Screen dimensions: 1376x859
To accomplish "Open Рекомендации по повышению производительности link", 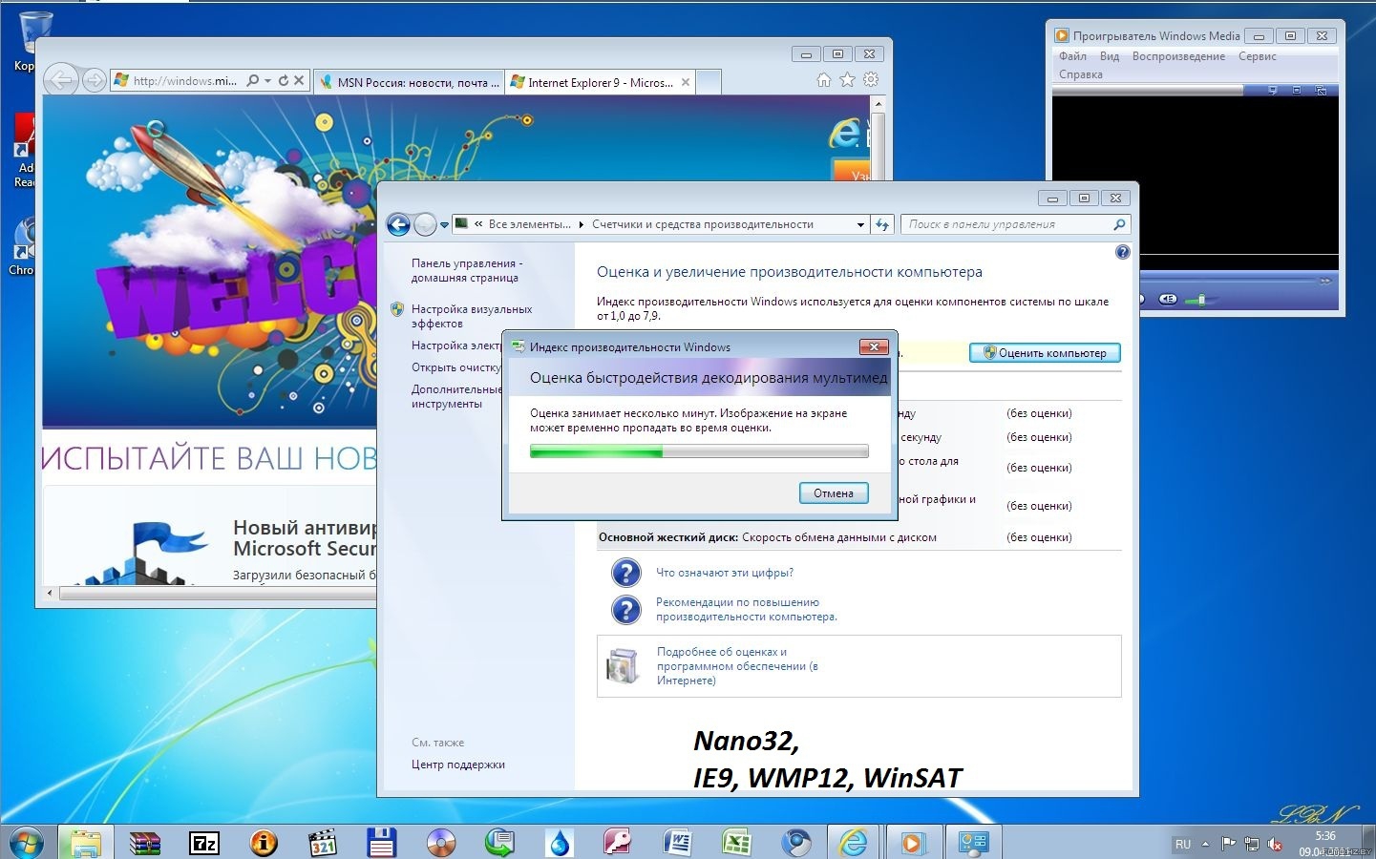I will pos(747,609).
